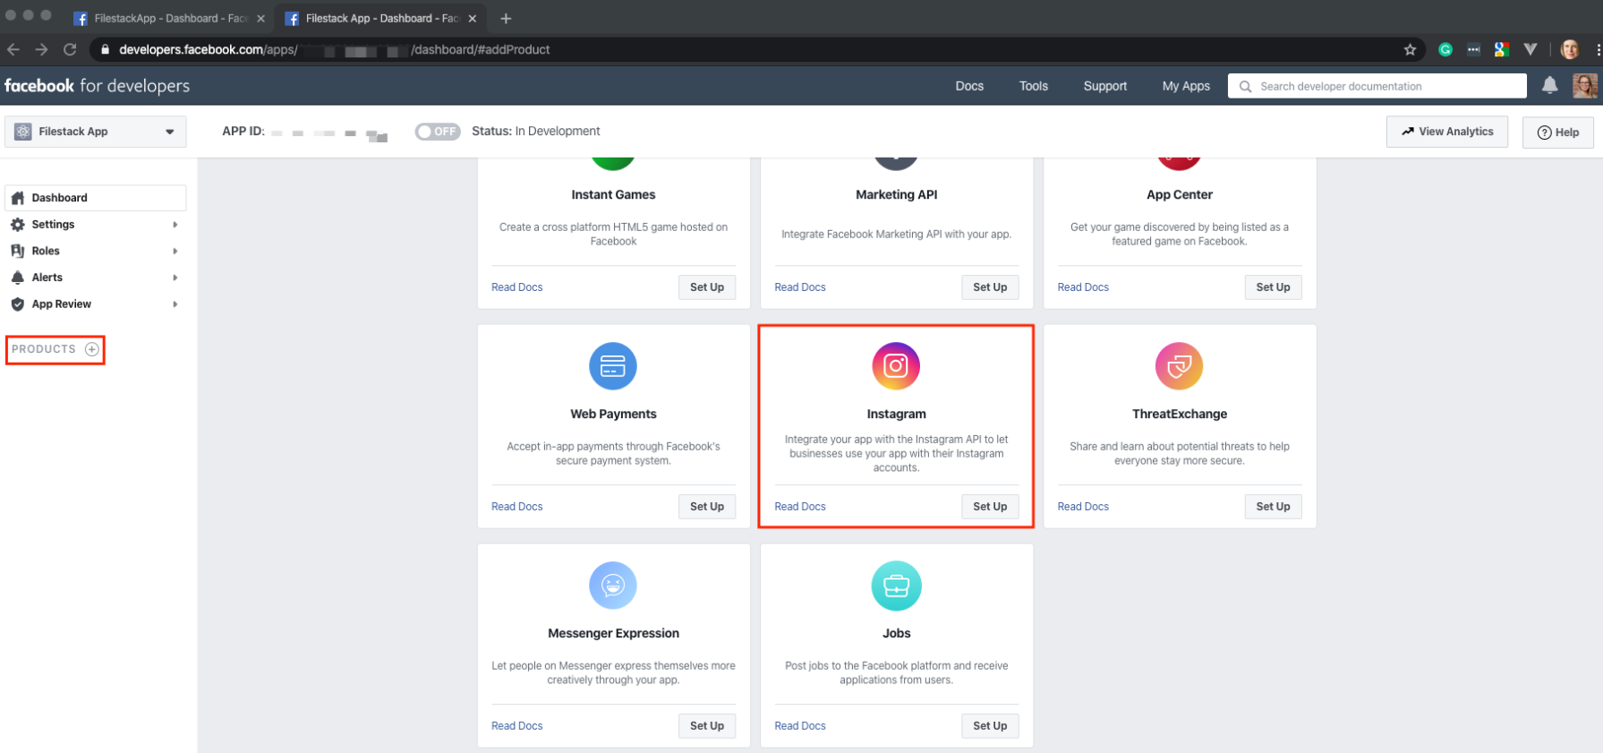The image size is (1603, 753).
Task: Click the Jobs briefcase icon
Action: pos(896,586)
